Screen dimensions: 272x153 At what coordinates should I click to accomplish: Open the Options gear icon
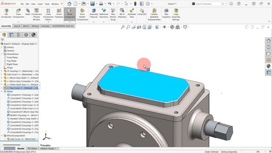[x=147, y=4]
